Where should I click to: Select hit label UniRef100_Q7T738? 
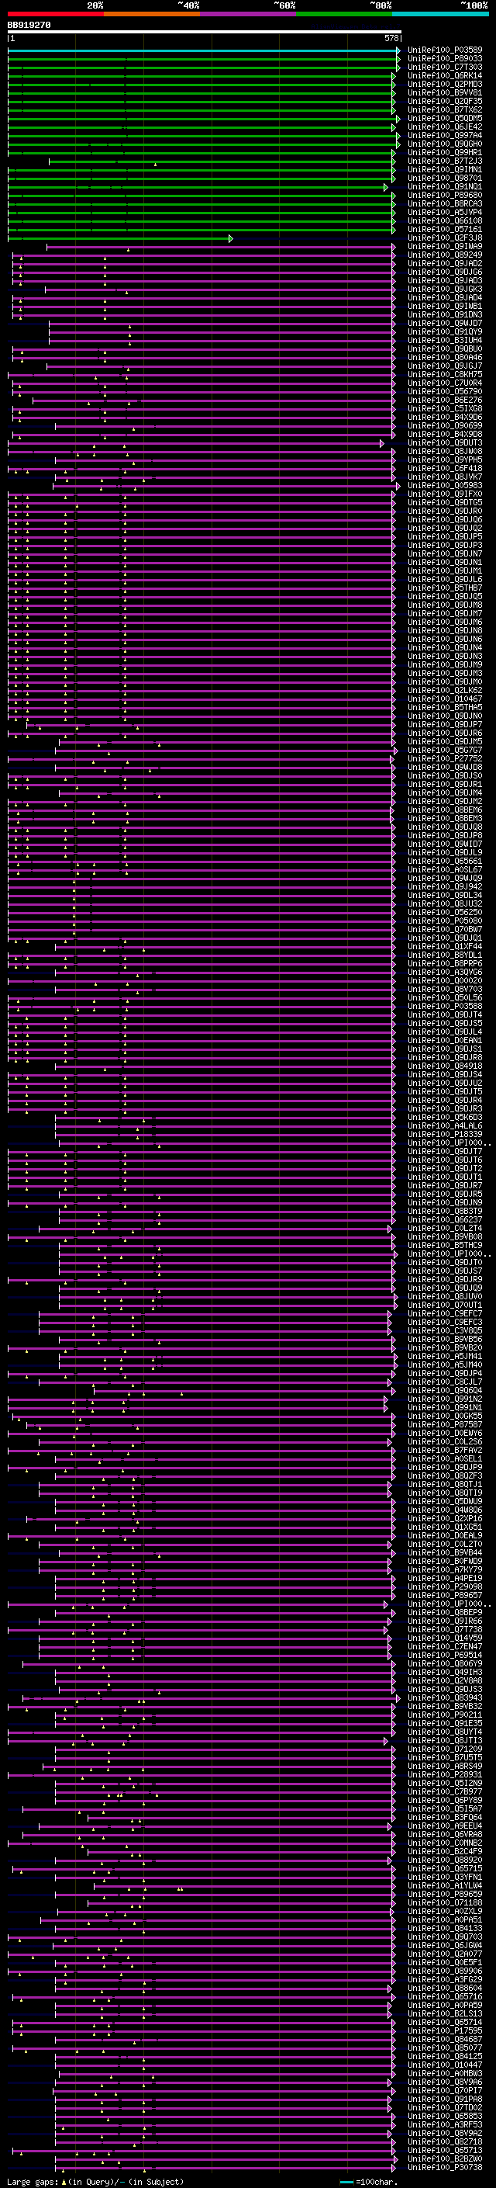(445, 1629)
